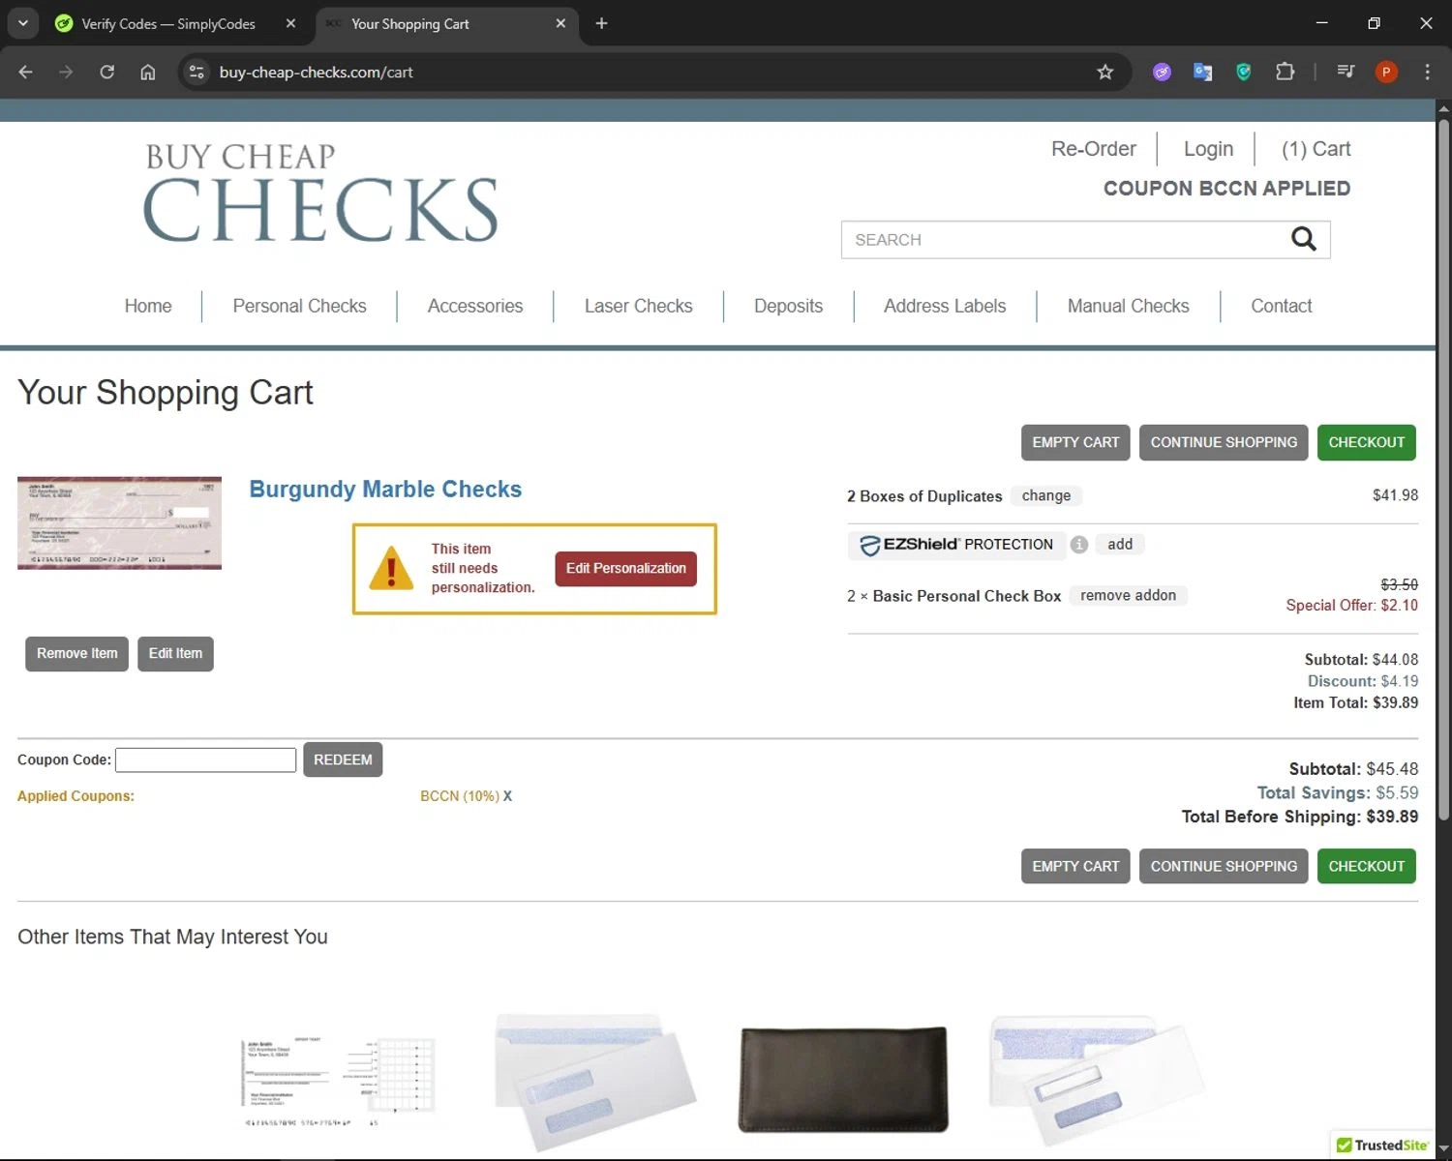
Task: Click add for EZShield Protection
Action: [x=1120, y=545]
